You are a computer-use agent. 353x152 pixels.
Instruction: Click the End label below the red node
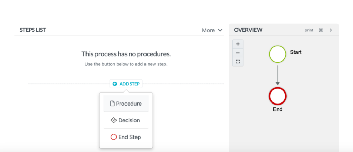click(278, 109)
